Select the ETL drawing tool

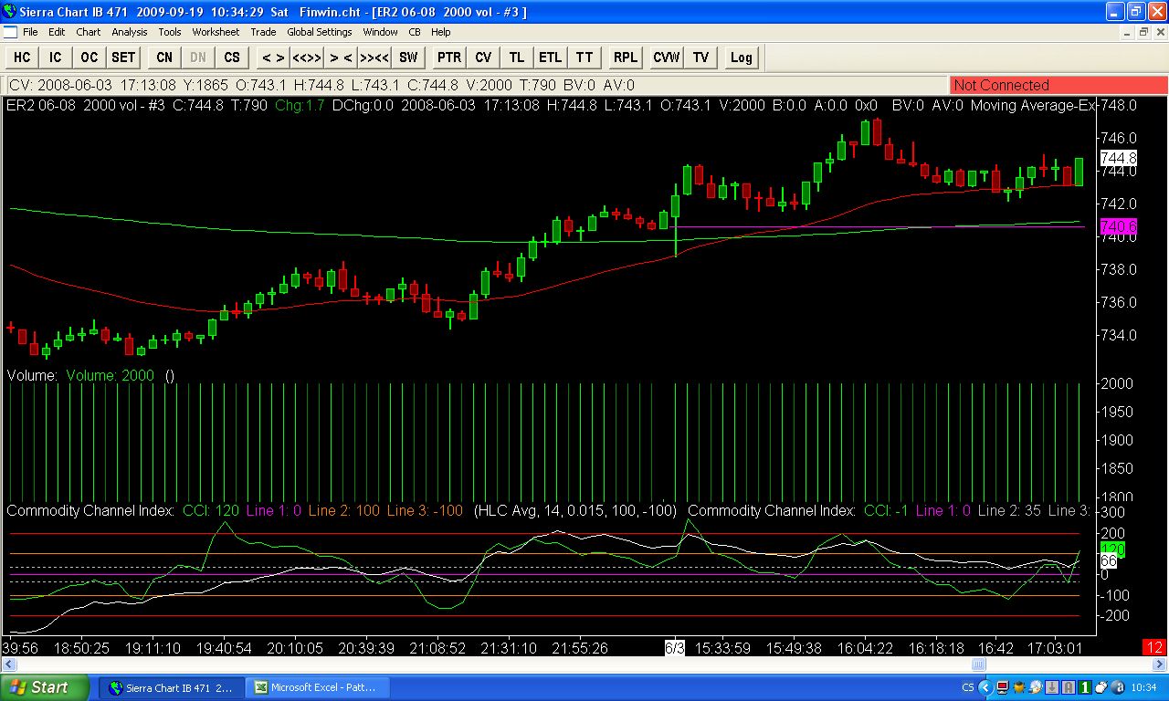551,58
